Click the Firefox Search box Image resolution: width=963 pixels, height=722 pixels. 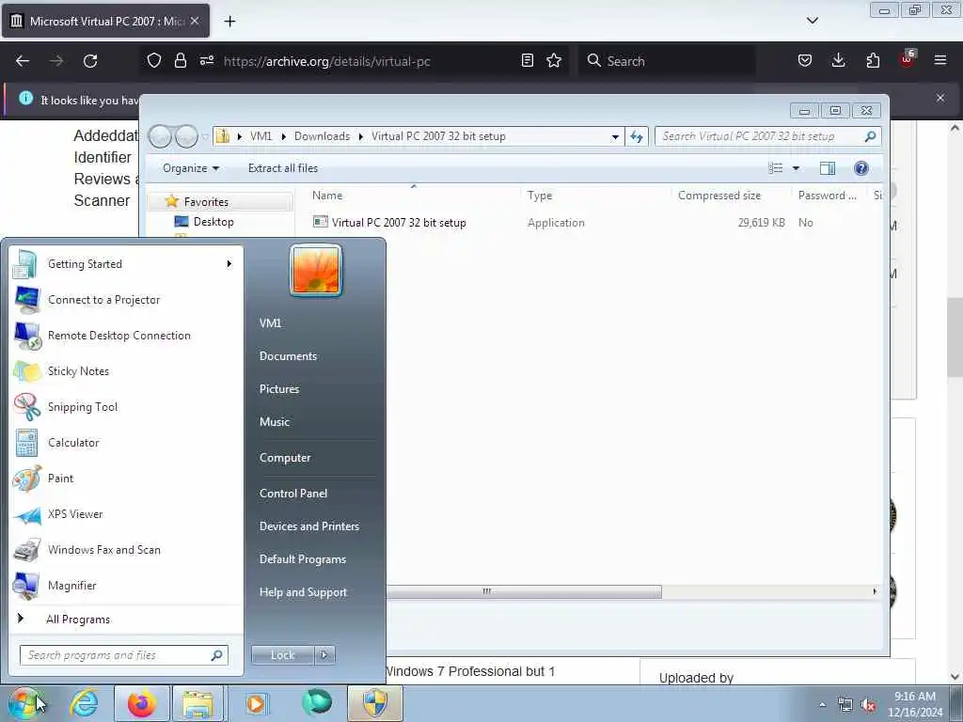[667, 61]
